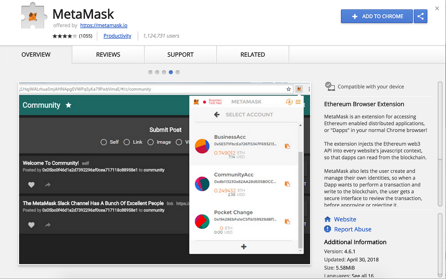Close the extension overlay with X
Screen dimensions: 446x279
click(437, 8)
